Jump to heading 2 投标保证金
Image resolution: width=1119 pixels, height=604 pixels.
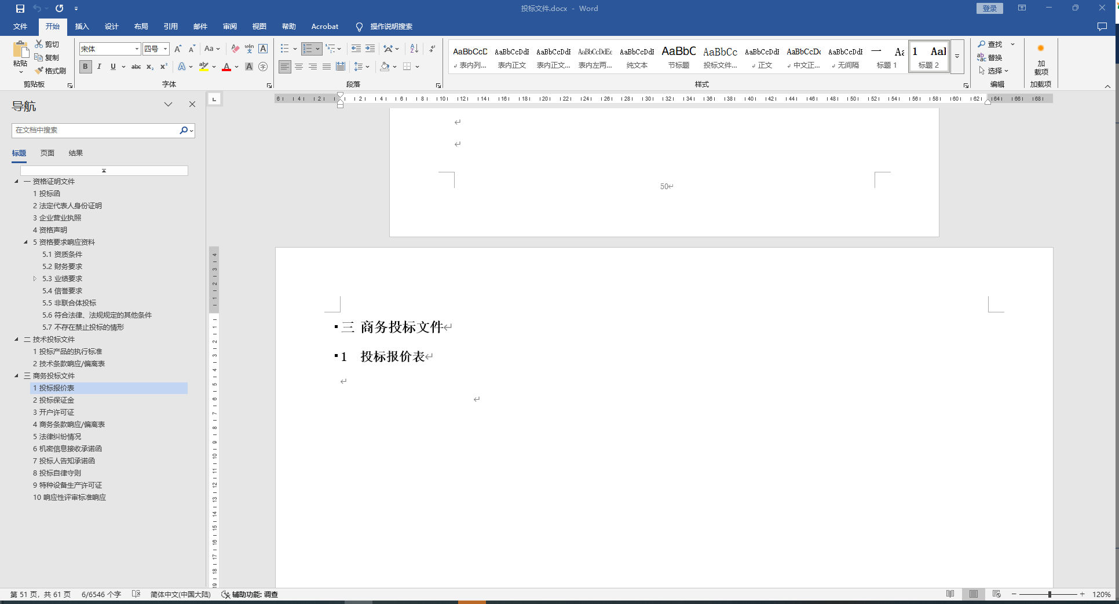click(x=53, y=400)
